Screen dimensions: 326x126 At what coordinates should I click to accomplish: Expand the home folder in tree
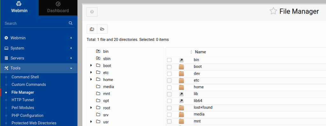click(91, 80)
